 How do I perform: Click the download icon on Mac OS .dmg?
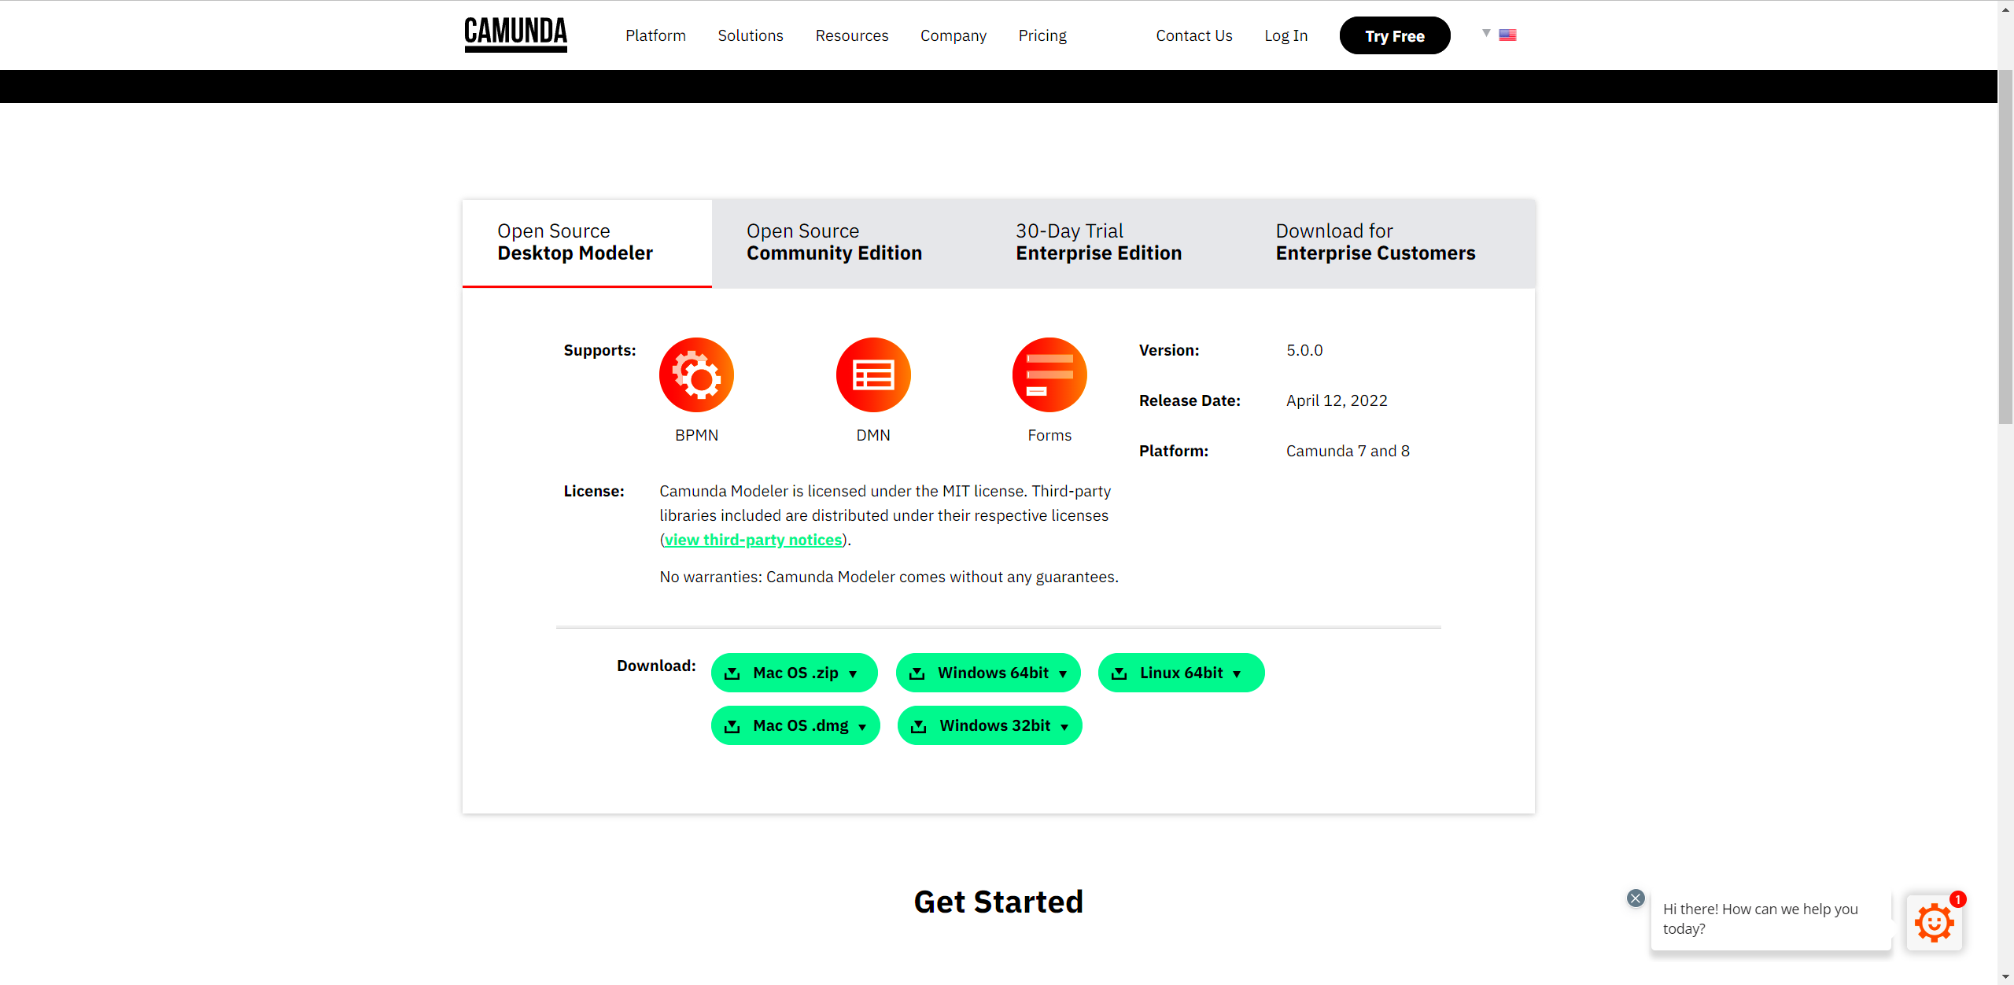(x=732, y=726)
